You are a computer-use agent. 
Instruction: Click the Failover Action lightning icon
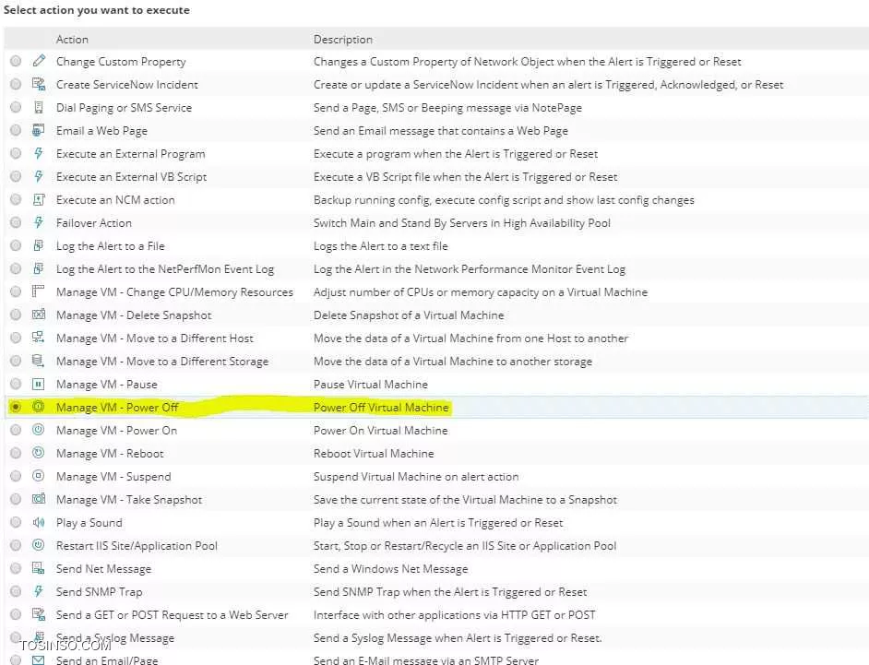[38, 223]
